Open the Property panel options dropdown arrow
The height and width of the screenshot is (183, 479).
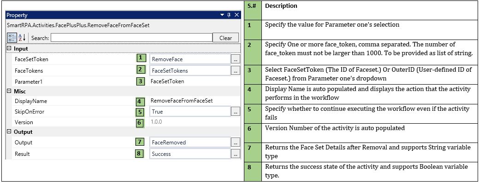tap(222, 15)
